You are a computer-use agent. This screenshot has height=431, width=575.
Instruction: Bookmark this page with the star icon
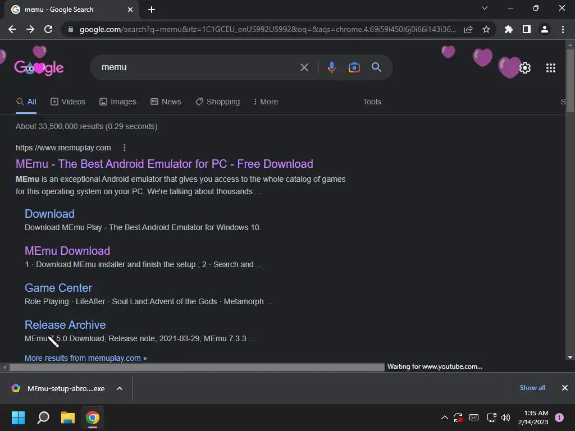click(486, 29)
